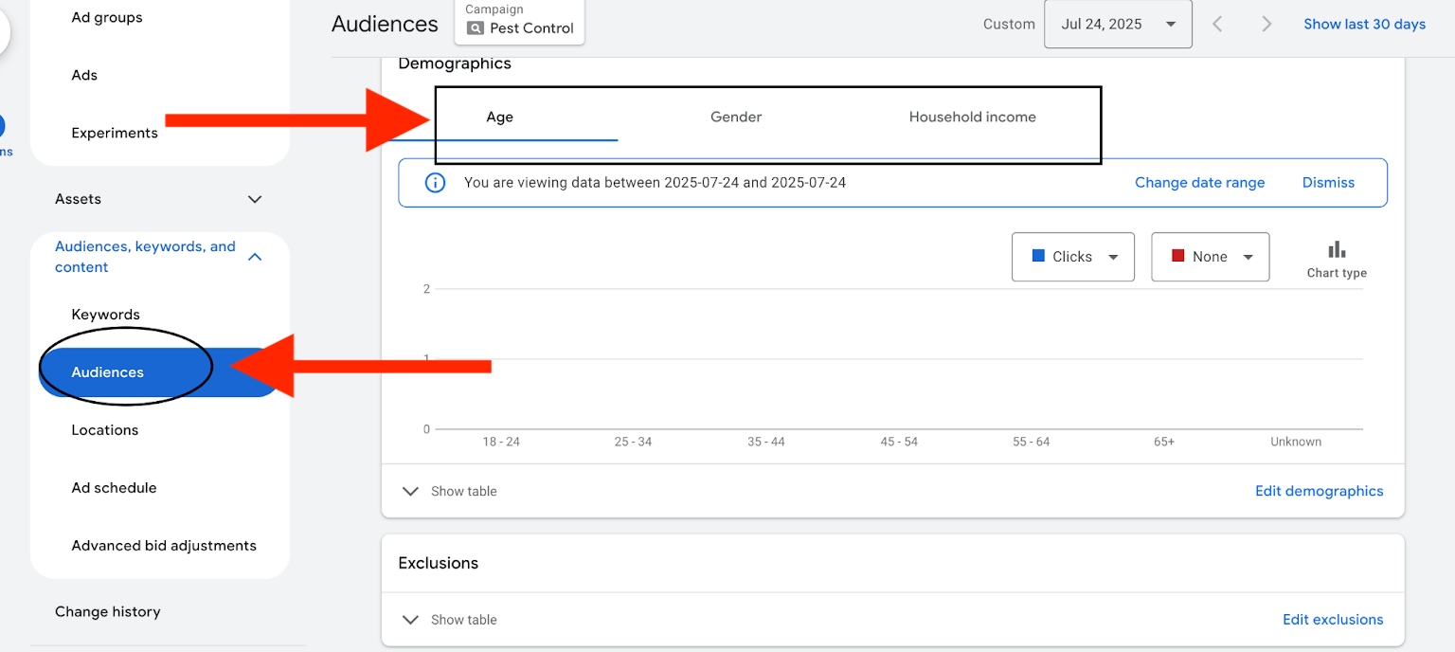Open the None metric dropdown
Viewport: 1455px width, 652px height.
click(x=1210, y=257)
